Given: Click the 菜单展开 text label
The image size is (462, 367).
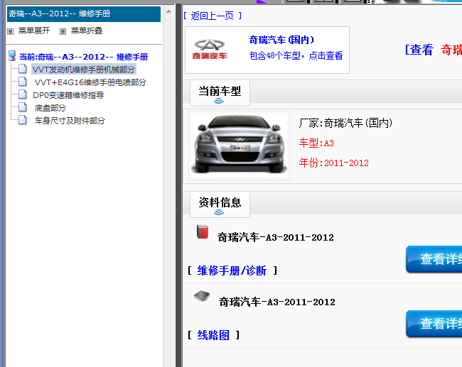Looking at the screenshot, I should 34,31.
